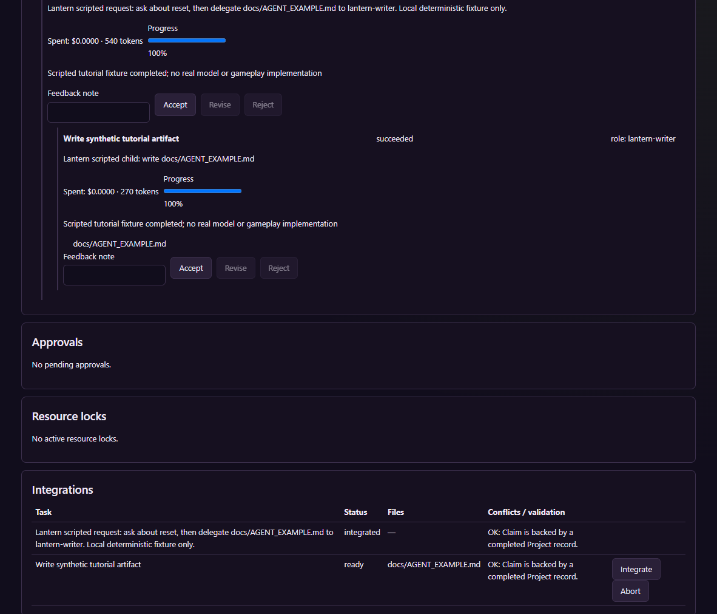Click the 'role: lantern-writer' label
This screenshot has height=614, width=717.
coord(643,138)
